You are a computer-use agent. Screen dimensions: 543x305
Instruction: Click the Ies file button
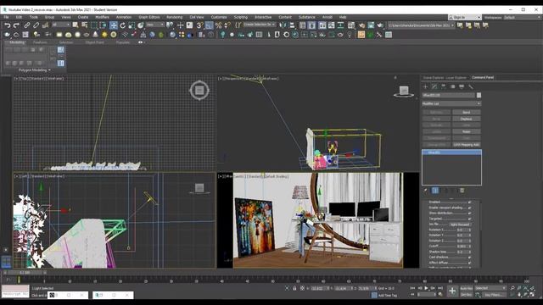point(460,225)
